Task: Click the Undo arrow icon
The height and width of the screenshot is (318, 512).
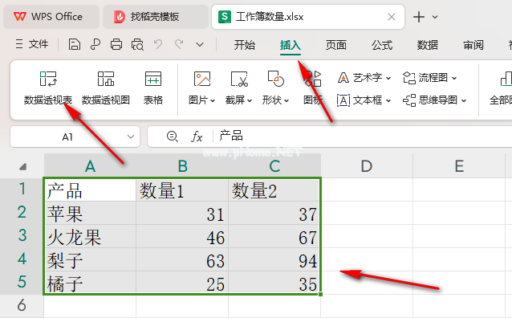Action: pos(158,44)
